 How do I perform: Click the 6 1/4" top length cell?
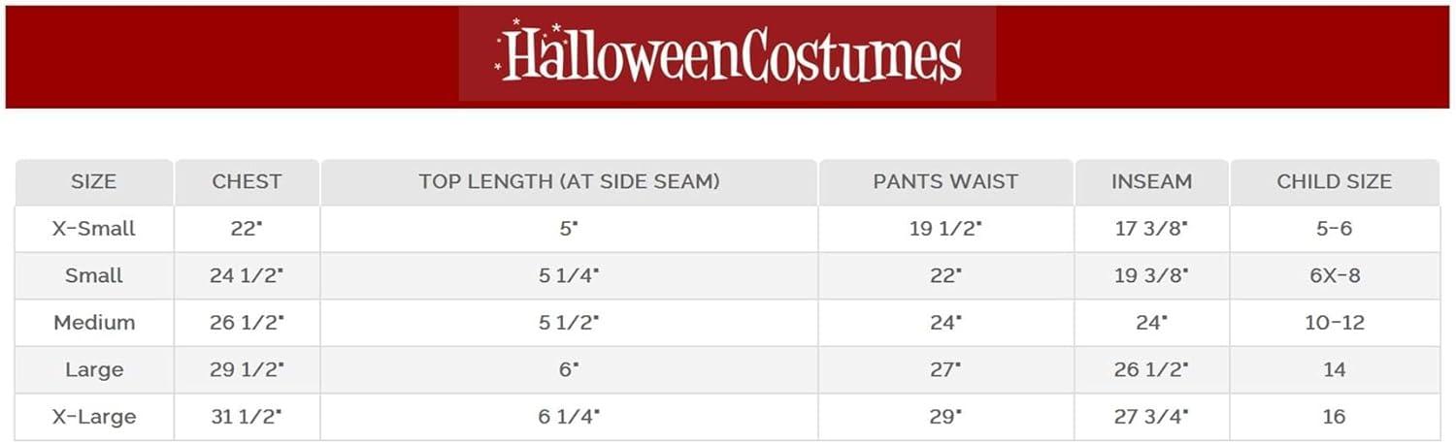coord(569,417)
